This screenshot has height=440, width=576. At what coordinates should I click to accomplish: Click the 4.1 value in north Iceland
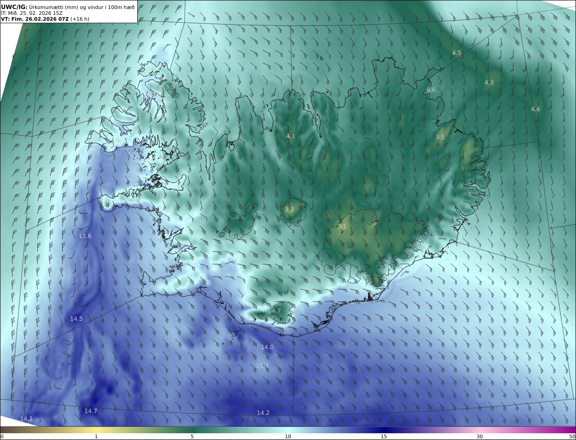point(291,136)
